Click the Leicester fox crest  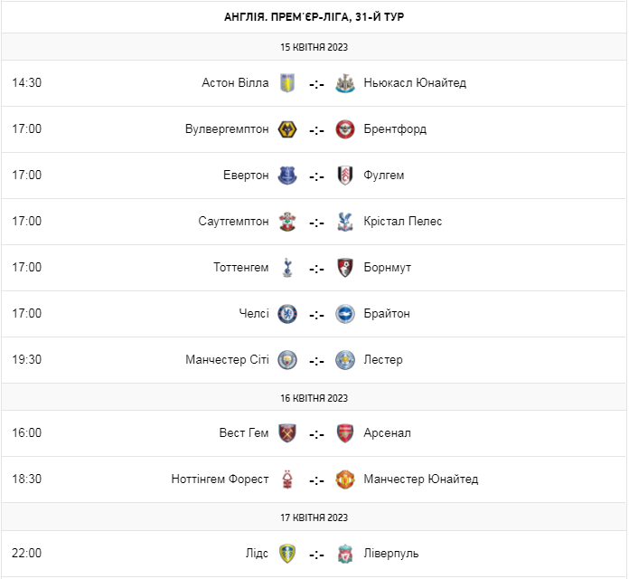point(344,360)
